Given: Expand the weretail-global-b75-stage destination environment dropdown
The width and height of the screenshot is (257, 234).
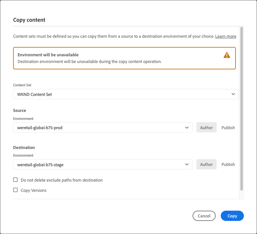Looking at the screenshot, I should [x=99, y=165].
